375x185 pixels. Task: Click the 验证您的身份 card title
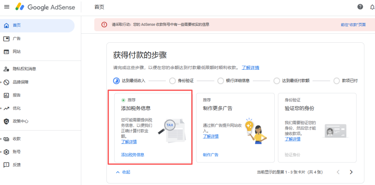coord(299,108)
